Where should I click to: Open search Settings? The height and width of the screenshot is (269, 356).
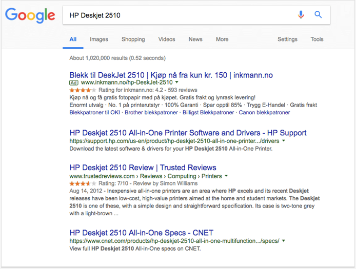[x=287, y=39]
